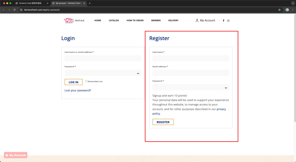This screenshot has height=162, width=296.
Task: Open a new browser tab
Action: pyautogui.click(x=90, y=3)
